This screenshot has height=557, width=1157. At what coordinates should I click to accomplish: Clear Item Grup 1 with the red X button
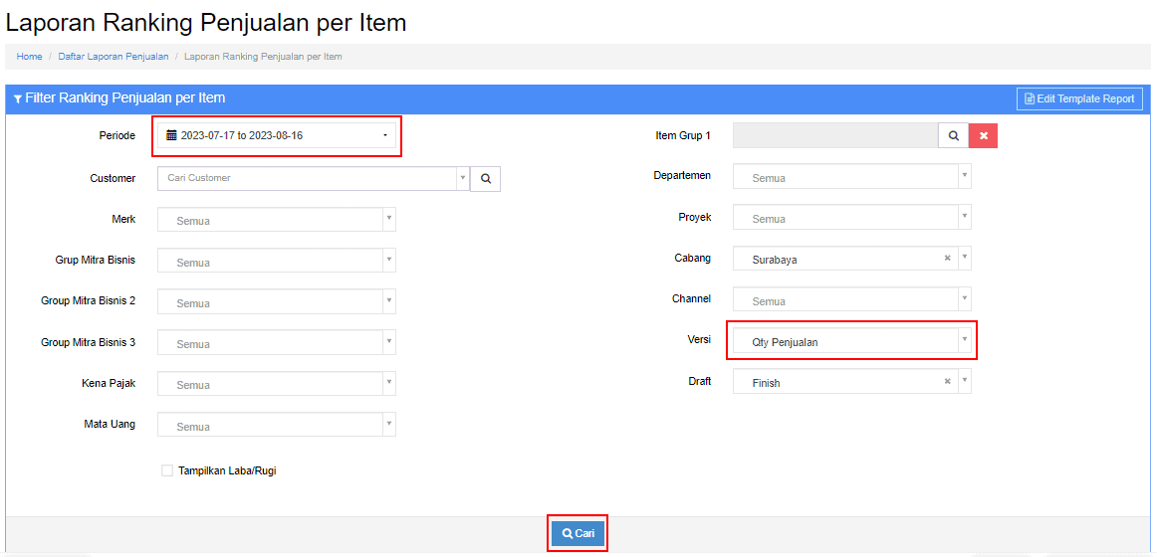pos(983,135)
